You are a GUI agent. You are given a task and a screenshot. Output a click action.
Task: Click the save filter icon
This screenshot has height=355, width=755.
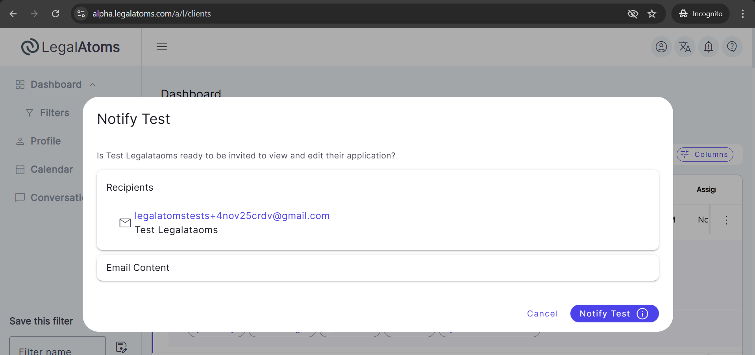pyautogui.click(x=121, y=347)
